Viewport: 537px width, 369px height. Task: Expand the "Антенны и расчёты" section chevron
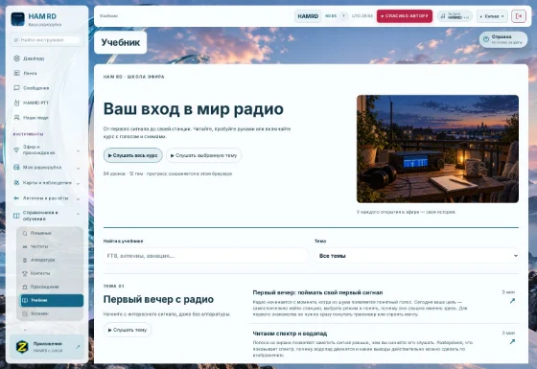(78, 199)
